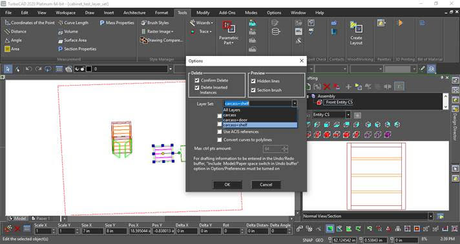Toggle Delete Inserted Instances checkbox
460x244 pixels.
point(197,88)
